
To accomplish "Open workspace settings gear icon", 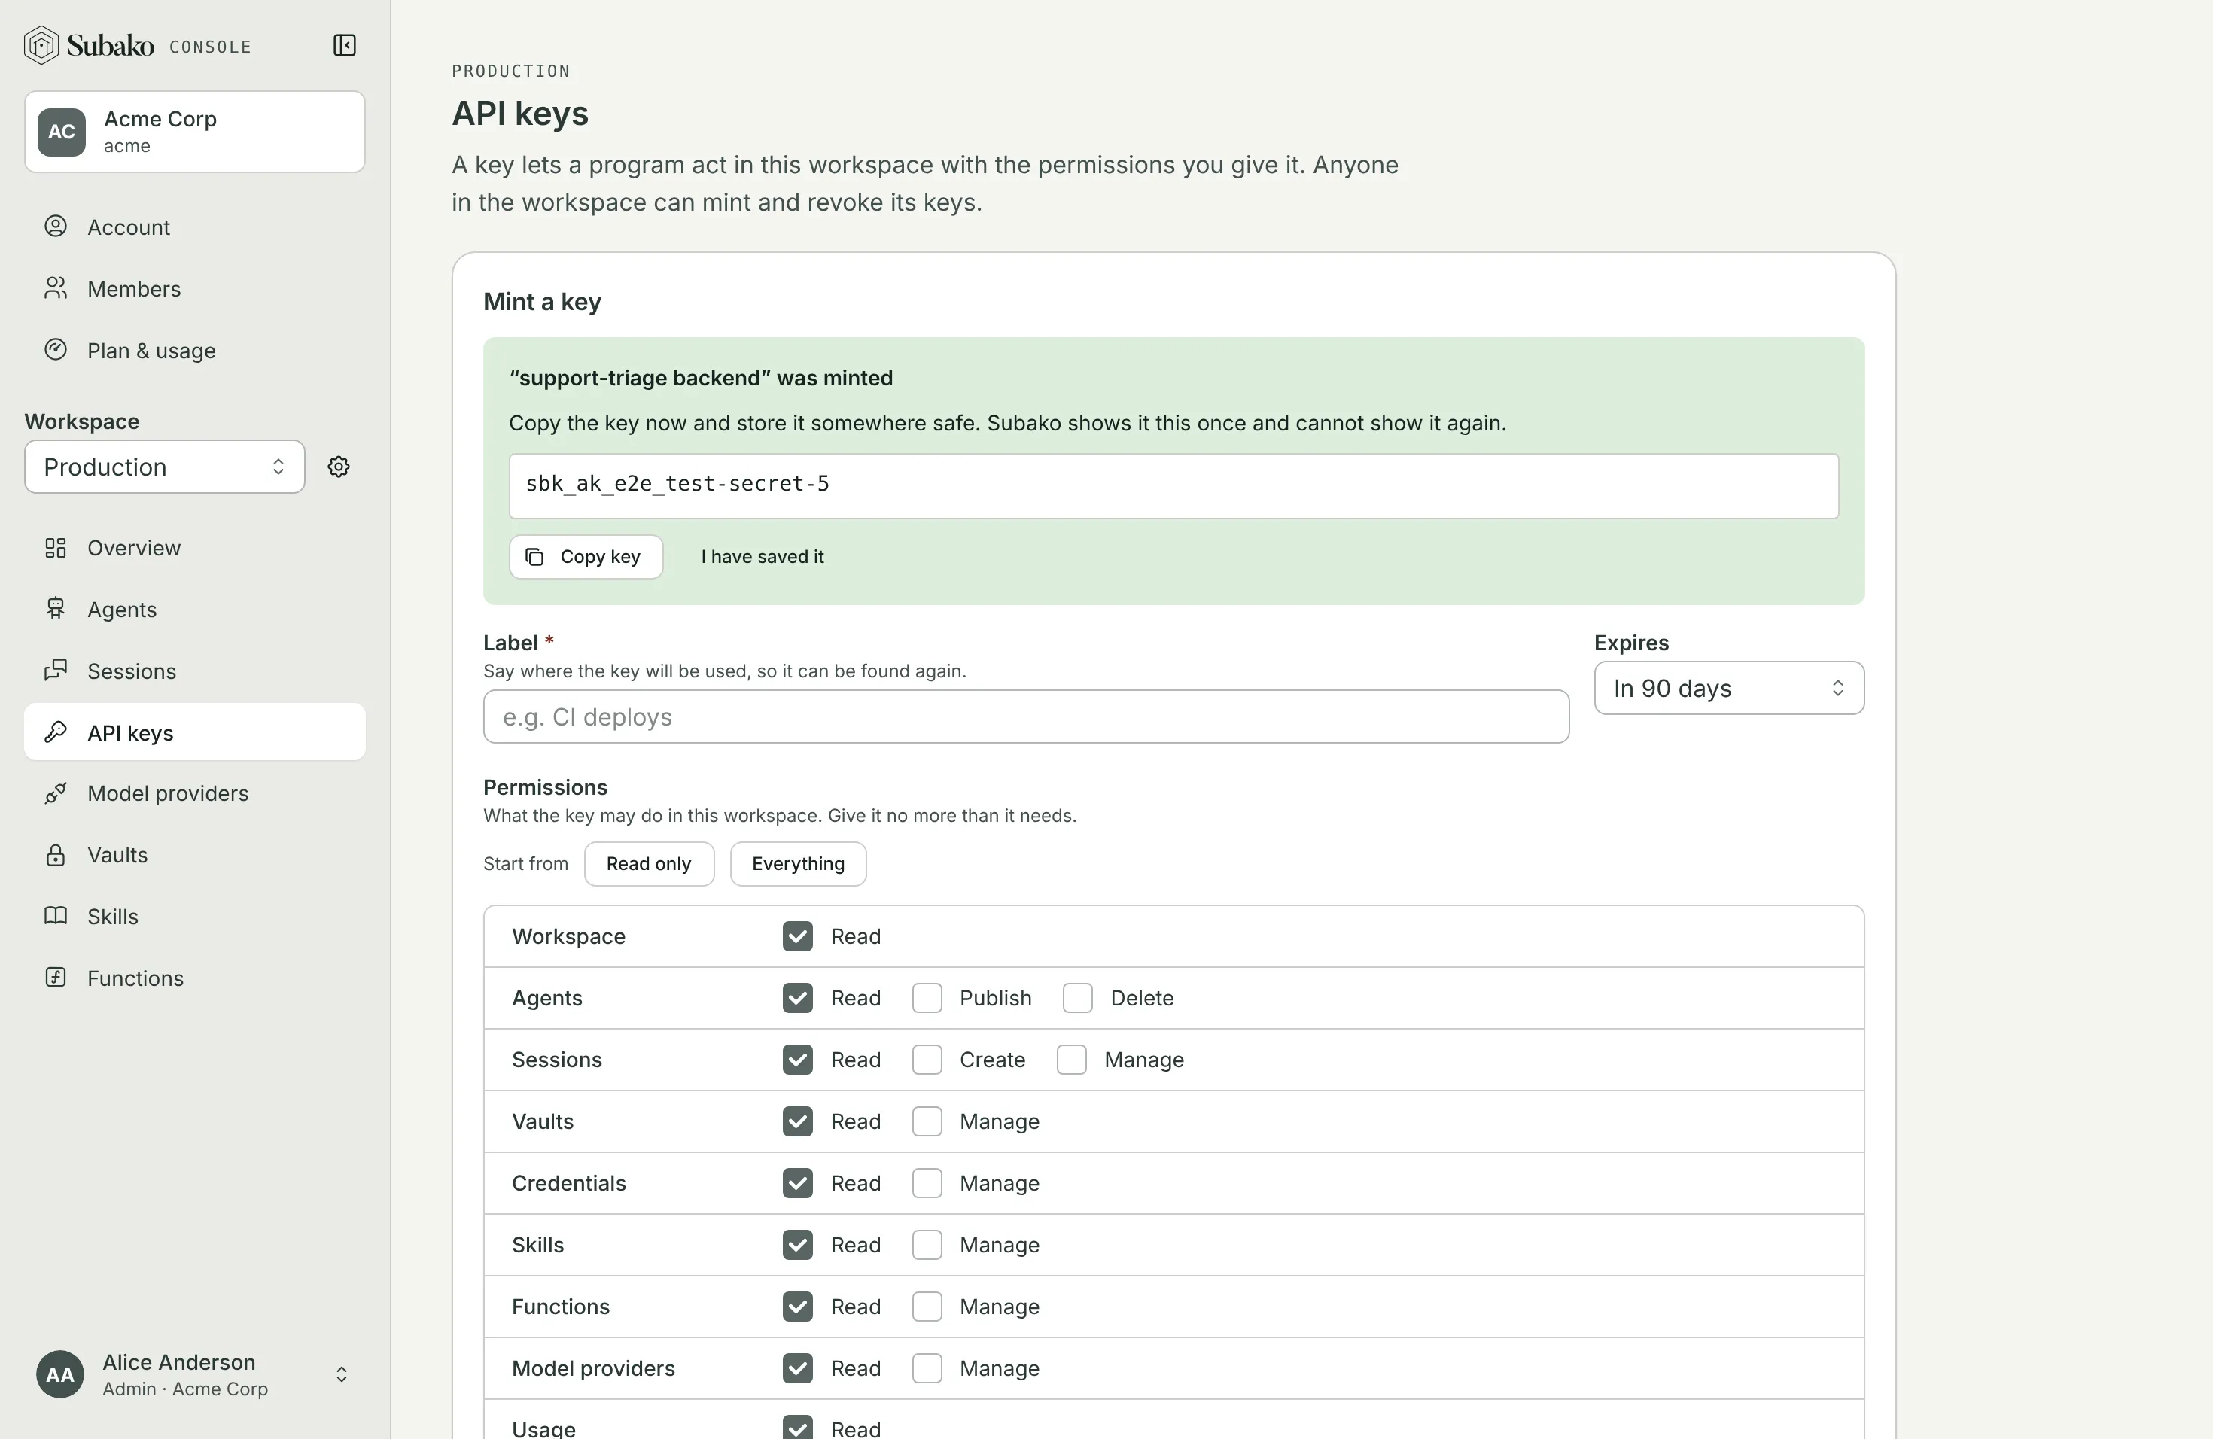I will (x=339, y=467).
